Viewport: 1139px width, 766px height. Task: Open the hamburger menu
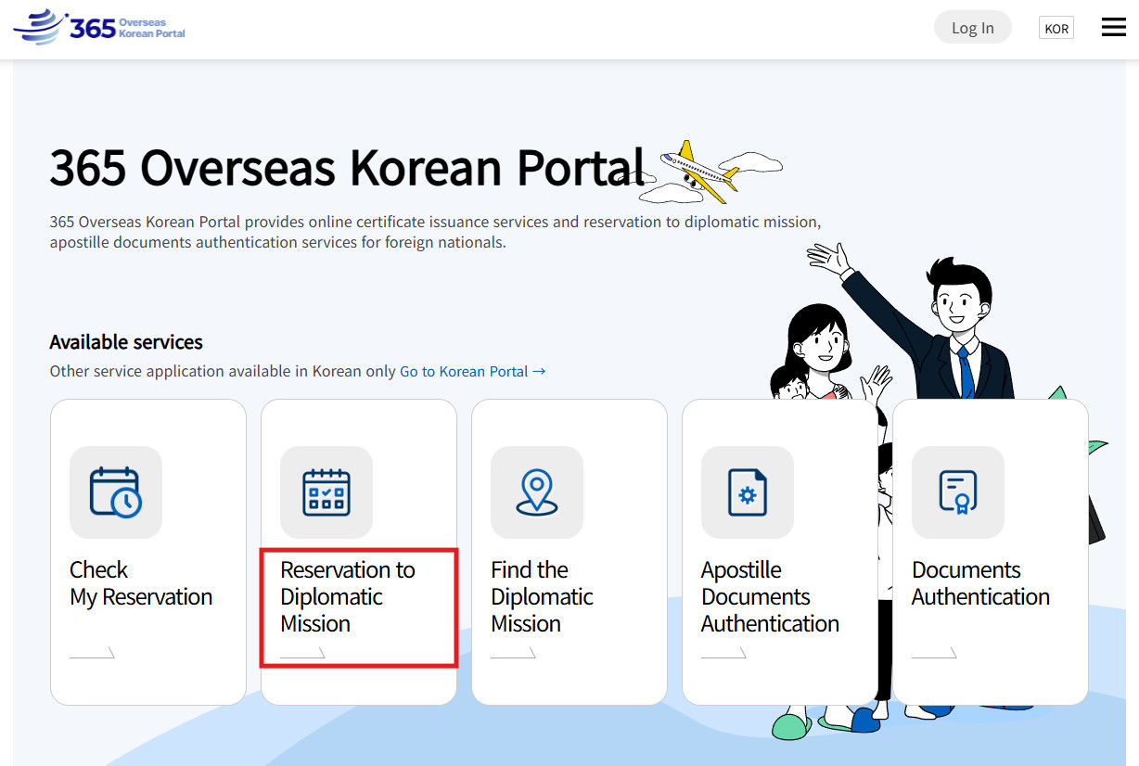point(1113,28)
